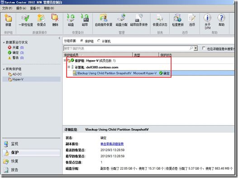The image size is (238, 178).
Task: Select the Backup Using Child Partition Snapshot row
Action: tap(153, 73)
